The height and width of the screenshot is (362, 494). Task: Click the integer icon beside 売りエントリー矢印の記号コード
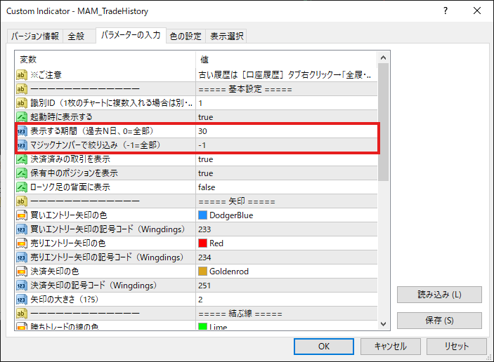click(21, 257)
